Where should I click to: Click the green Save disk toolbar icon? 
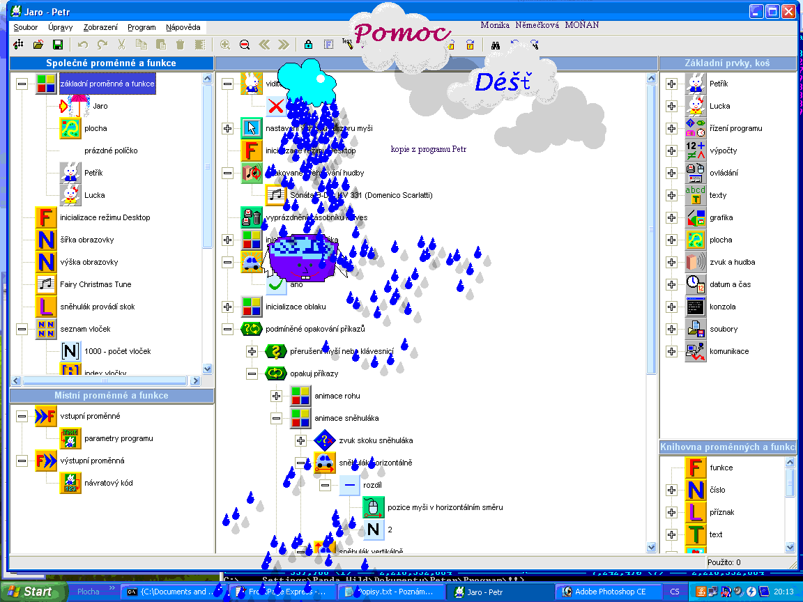tap(58, 45)
